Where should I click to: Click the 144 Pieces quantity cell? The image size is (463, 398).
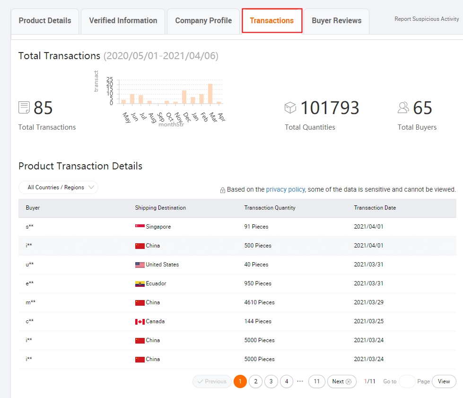click(x=258, y=321)
